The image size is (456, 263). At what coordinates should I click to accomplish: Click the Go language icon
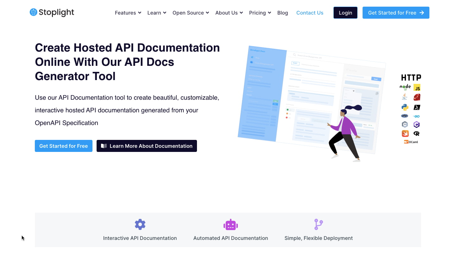pos(416,116)
